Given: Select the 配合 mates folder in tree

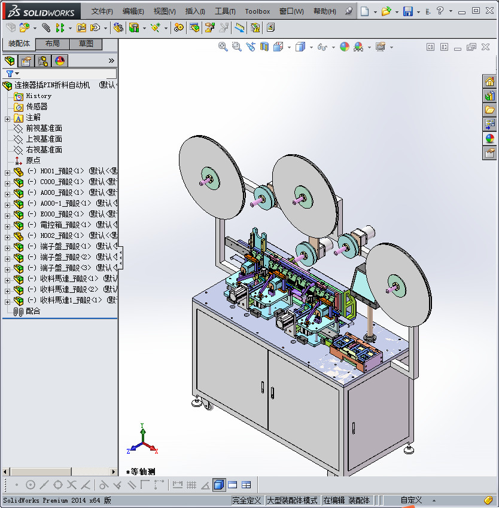Looking at the screenshot, I should pos(33,311).
